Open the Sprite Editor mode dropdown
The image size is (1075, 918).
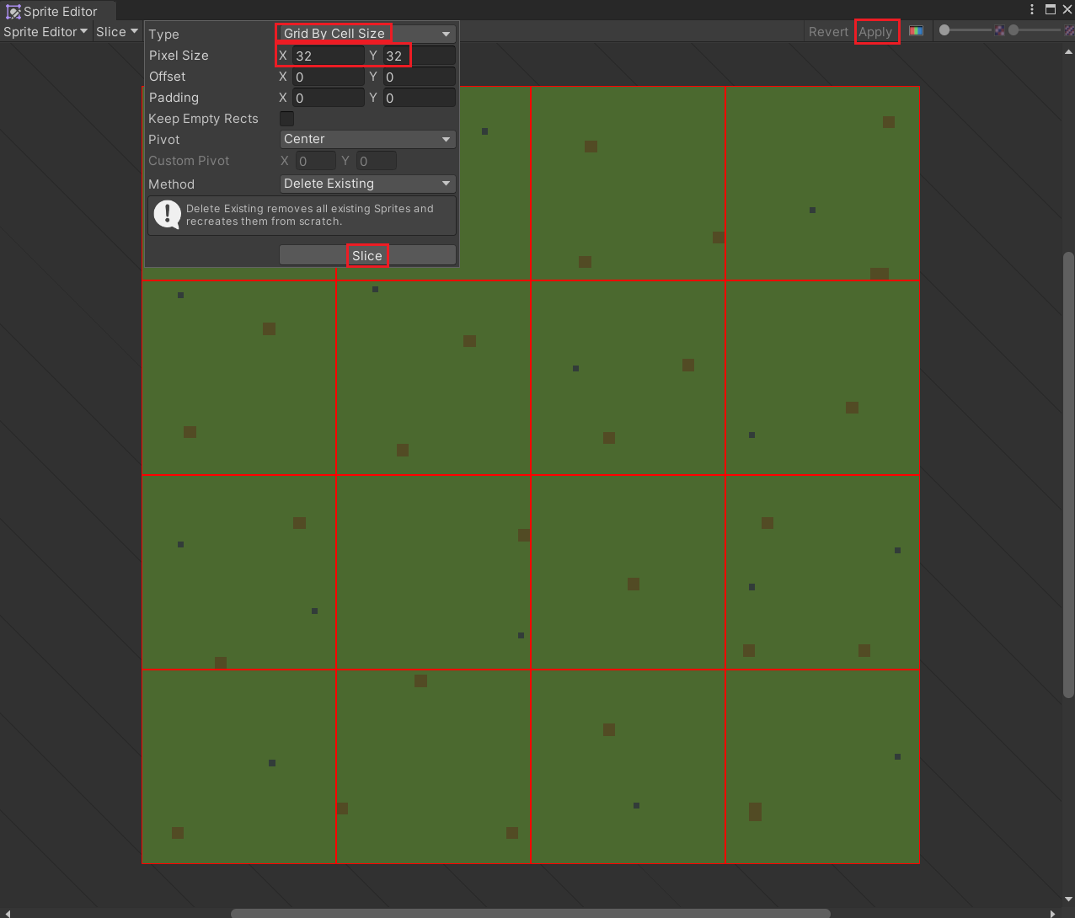[x=45, y=32]
